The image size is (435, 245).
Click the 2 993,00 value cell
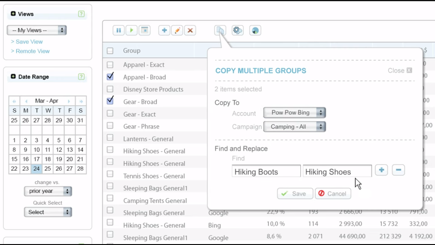pos(350,224)
